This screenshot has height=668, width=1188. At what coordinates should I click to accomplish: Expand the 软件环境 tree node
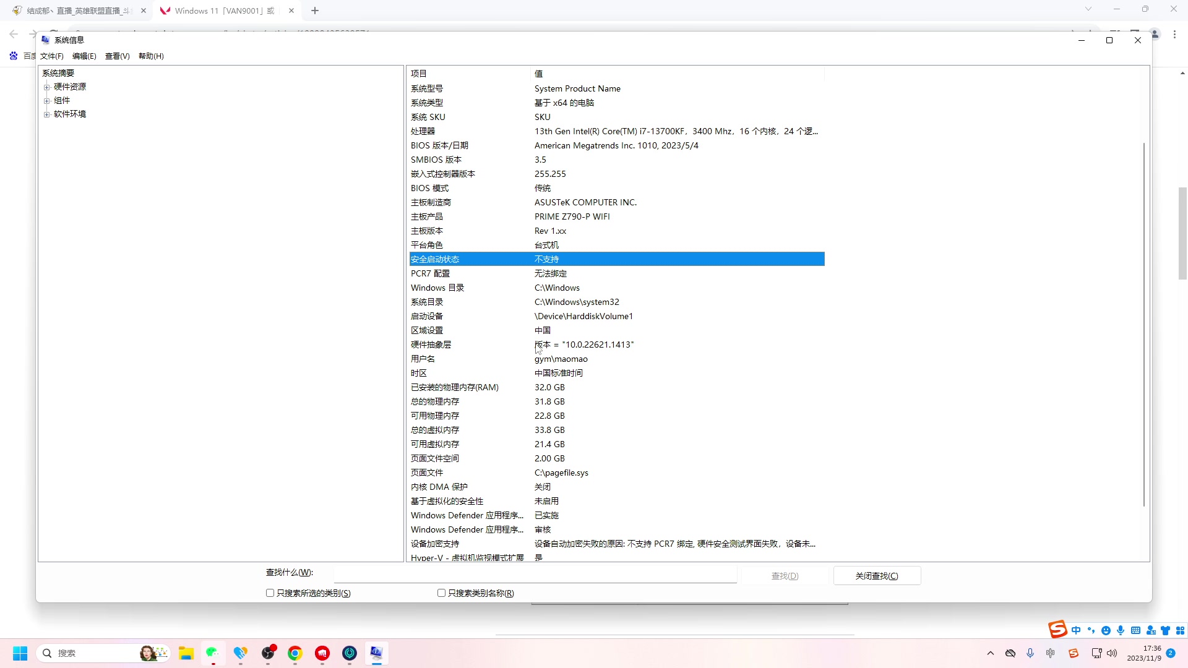click(x=46, y=114)
